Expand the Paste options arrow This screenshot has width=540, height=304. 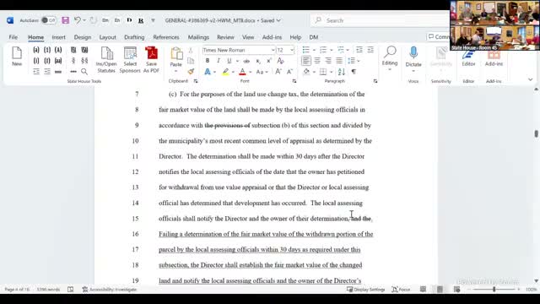(176, 71)
